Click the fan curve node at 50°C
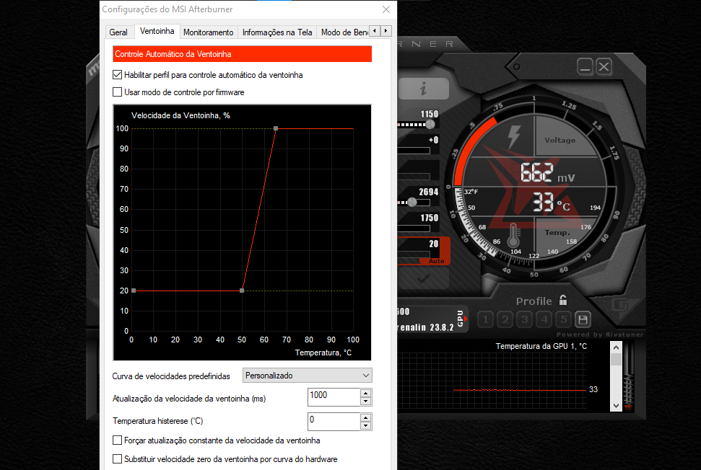 pyautogui.click(x=242, y=291)
